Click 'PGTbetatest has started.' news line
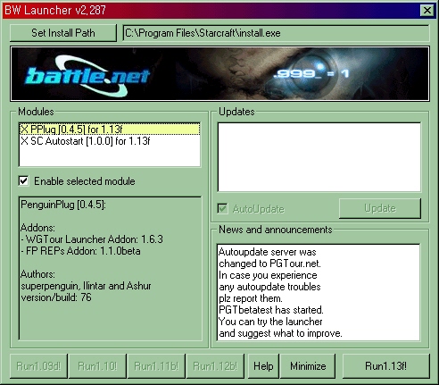439x385 pixels. point(271,310)
